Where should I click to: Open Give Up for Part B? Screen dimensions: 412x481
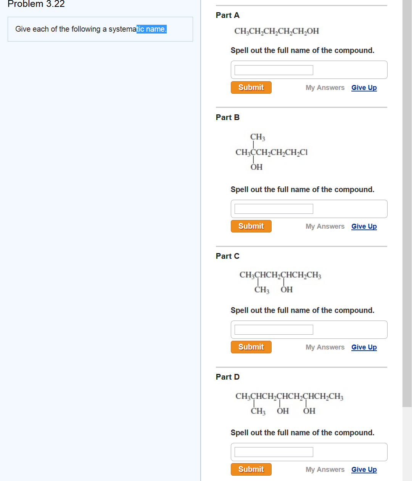tap(364, 226)
